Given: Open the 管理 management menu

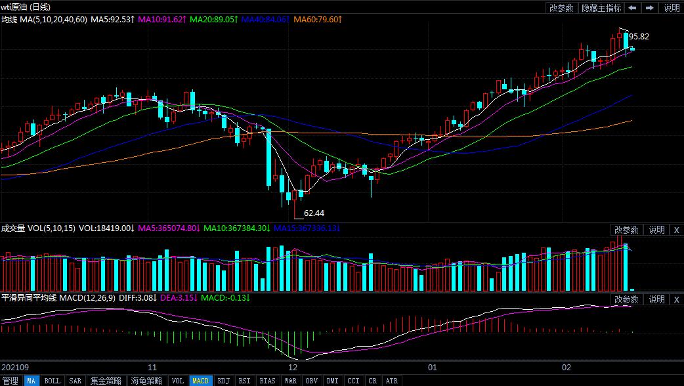Looking at the screenshot, I should 11,381.
